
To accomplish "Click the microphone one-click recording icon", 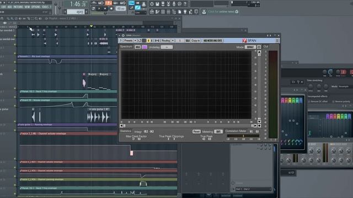I will pos(174,4).
